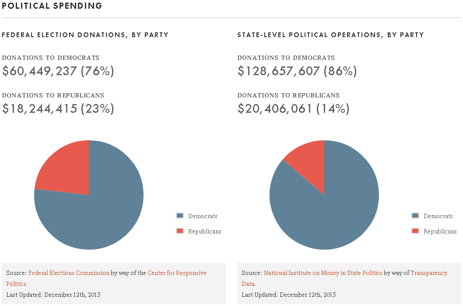463x306 pixels.
Task: Click the State-Level Political Operations, By Party heading
Action: (330, 35)
